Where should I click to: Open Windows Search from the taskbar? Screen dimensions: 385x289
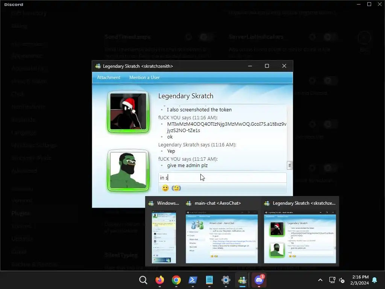click(x=143, y=280)
